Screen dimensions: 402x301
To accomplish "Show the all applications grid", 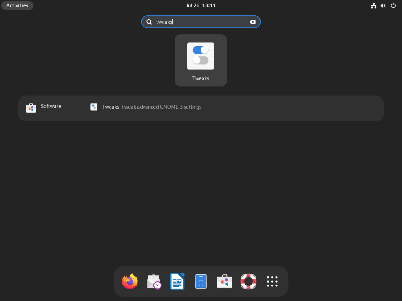I will 272,281.
